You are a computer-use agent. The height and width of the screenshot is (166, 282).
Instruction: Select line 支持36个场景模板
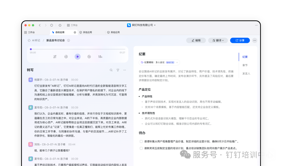(x=183, y=107)
